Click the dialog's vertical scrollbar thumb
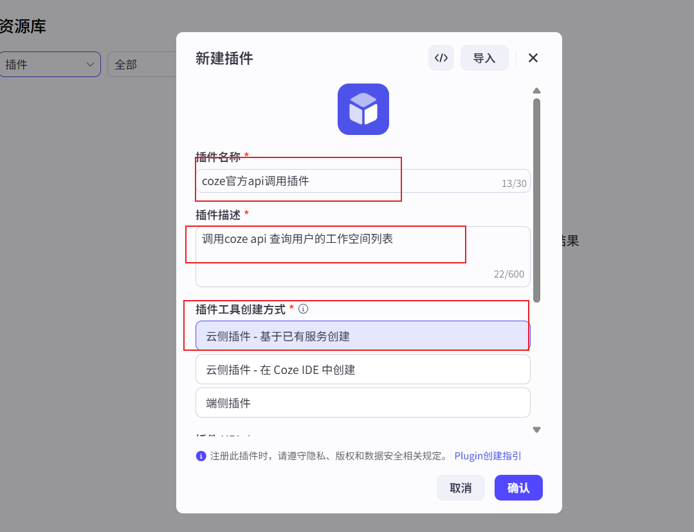The height and width of the screenshot is (532, 694). (536, 200)
